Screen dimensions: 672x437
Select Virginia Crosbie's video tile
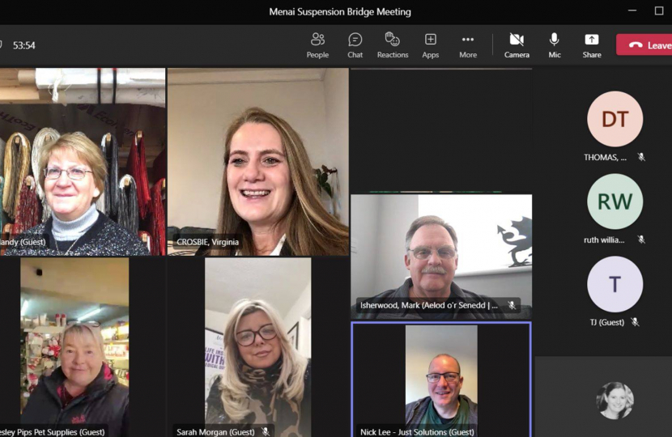pos(257,162)
